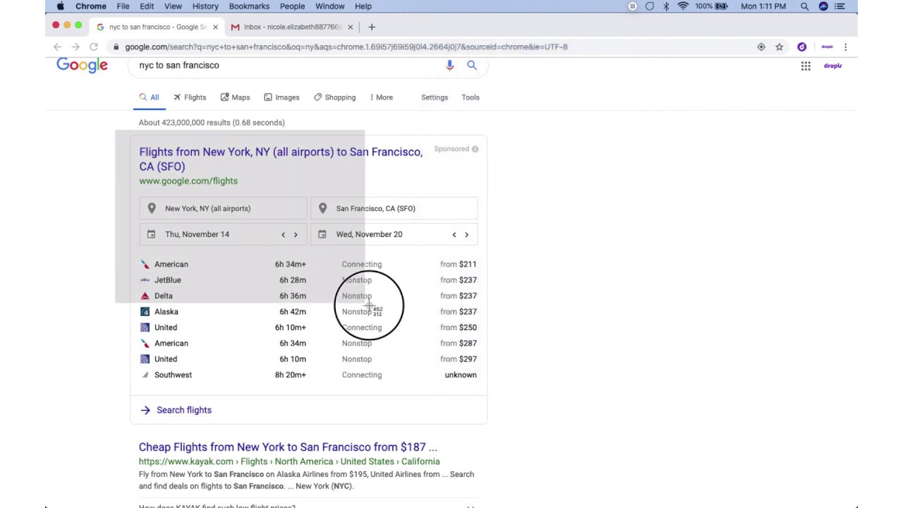
Task: Start voice search with microphone icon
Action: pos(449,66)
